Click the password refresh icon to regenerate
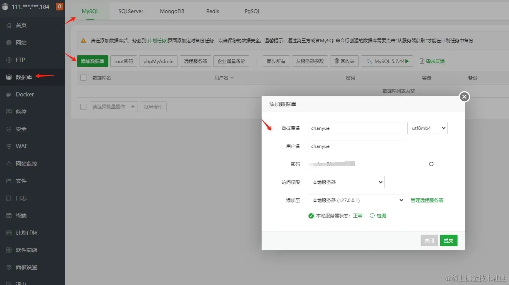Image resolution: width=509 pixels, height=285 pixels. (x=431, y=164)
